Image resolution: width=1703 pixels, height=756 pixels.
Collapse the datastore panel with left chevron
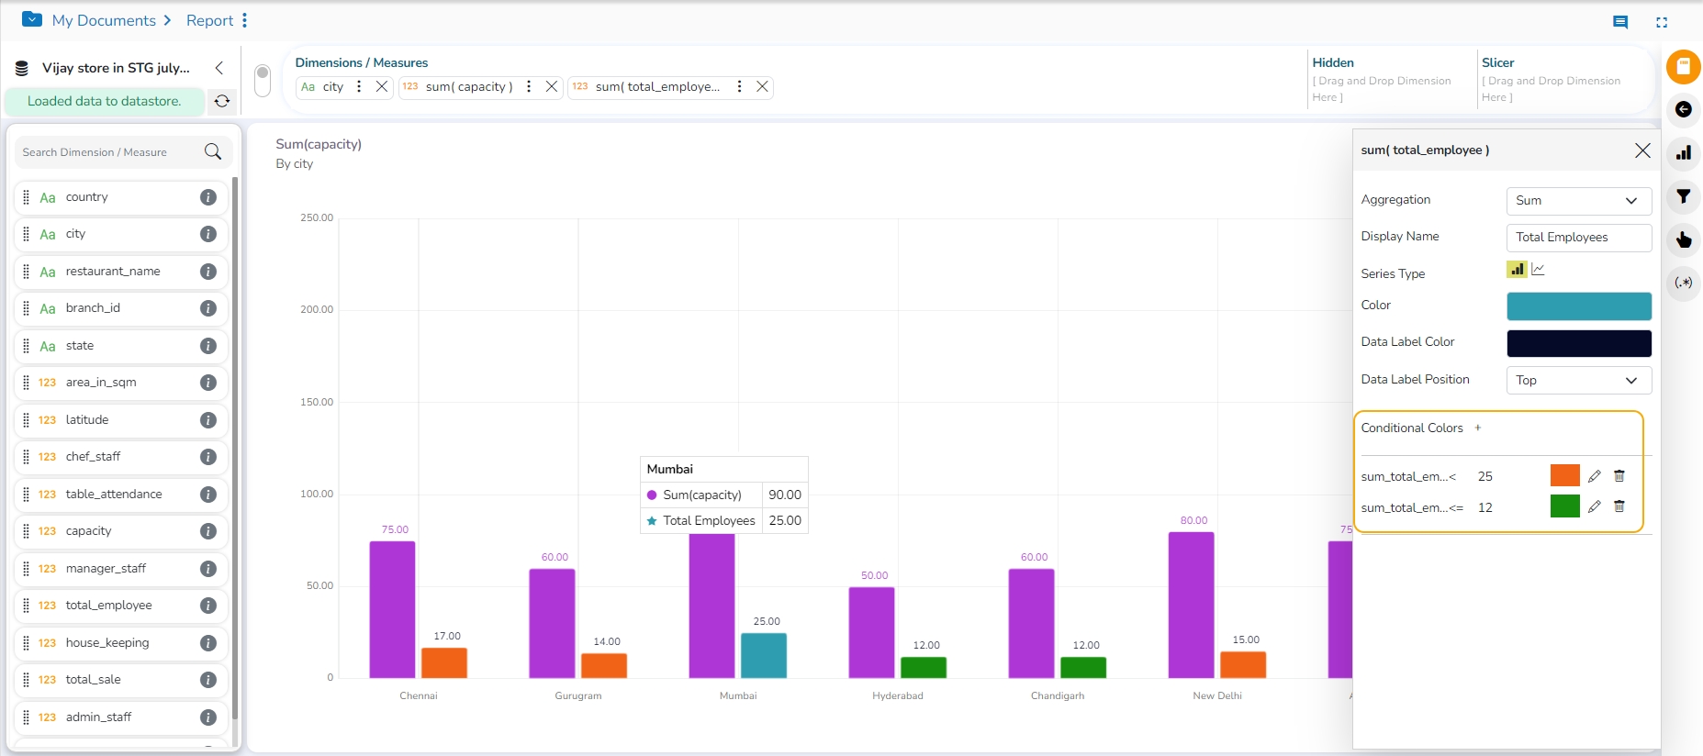pos(219,68)
